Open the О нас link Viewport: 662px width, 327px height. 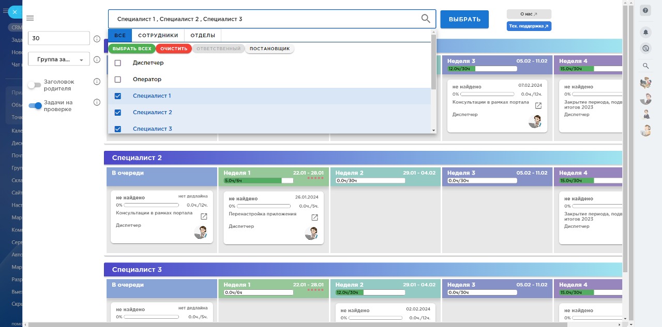pos(529,14)
